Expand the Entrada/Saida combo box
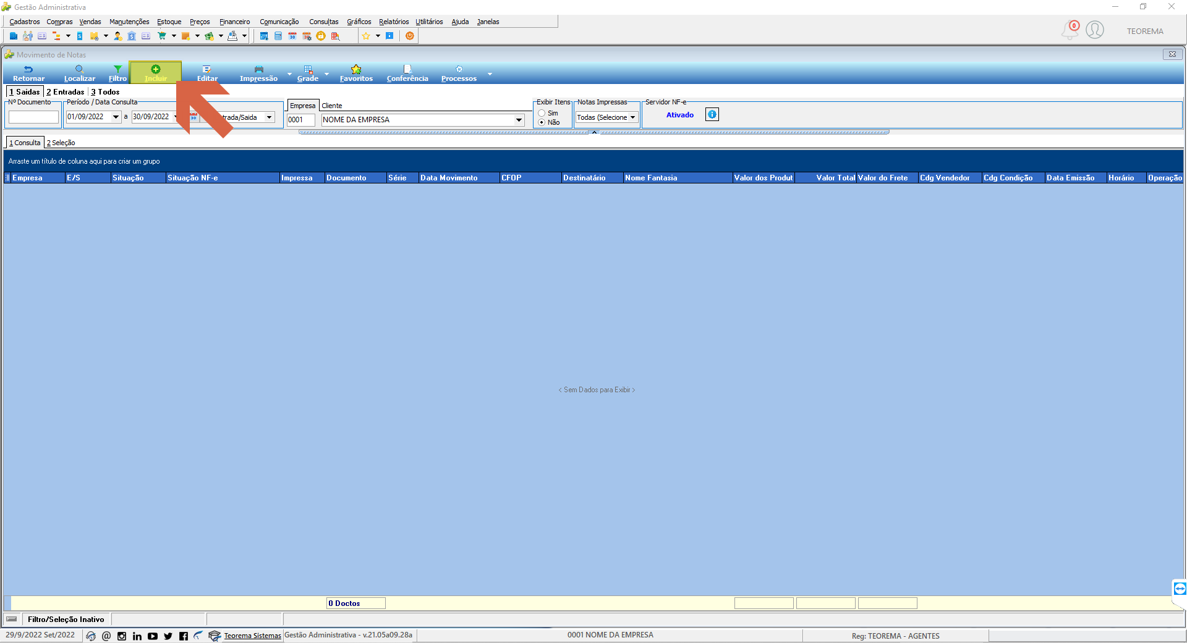This screenshot has width=1187, height=643. tap(270, 117)
